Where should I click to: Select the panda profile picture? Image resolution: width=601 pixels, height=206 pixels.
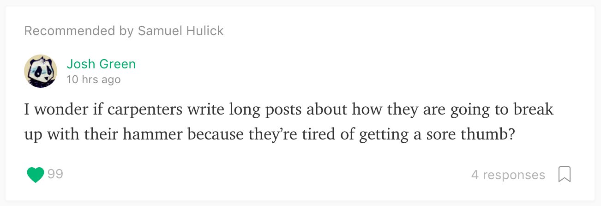click(41, 71)
